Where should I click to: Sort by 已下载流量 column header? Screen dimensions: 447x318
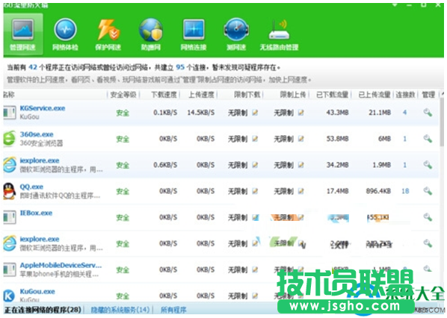coord(333,95)
